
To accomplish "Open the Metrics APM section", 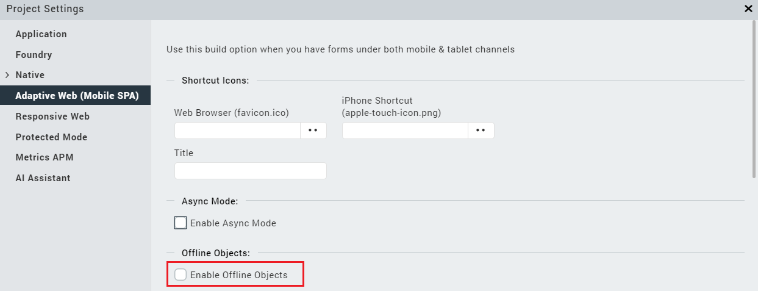I will [45, 157].
